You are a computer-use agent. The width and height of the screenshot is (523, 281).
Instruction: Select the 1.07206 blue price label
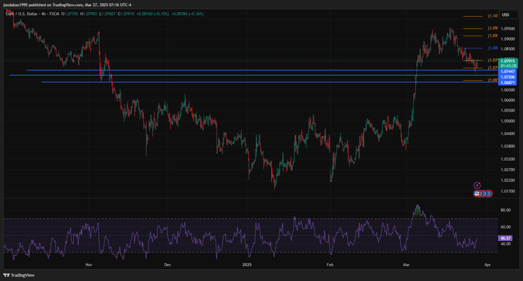(x=507, y=77)
